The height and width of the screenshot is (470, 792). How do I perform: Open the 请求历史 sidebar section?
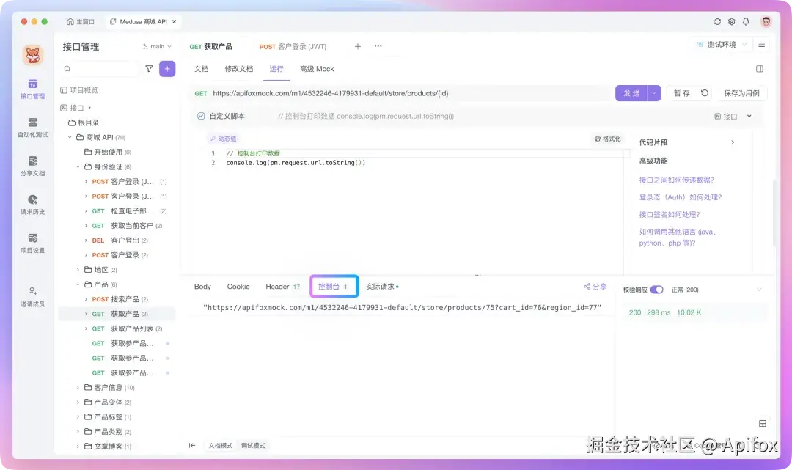32,205
